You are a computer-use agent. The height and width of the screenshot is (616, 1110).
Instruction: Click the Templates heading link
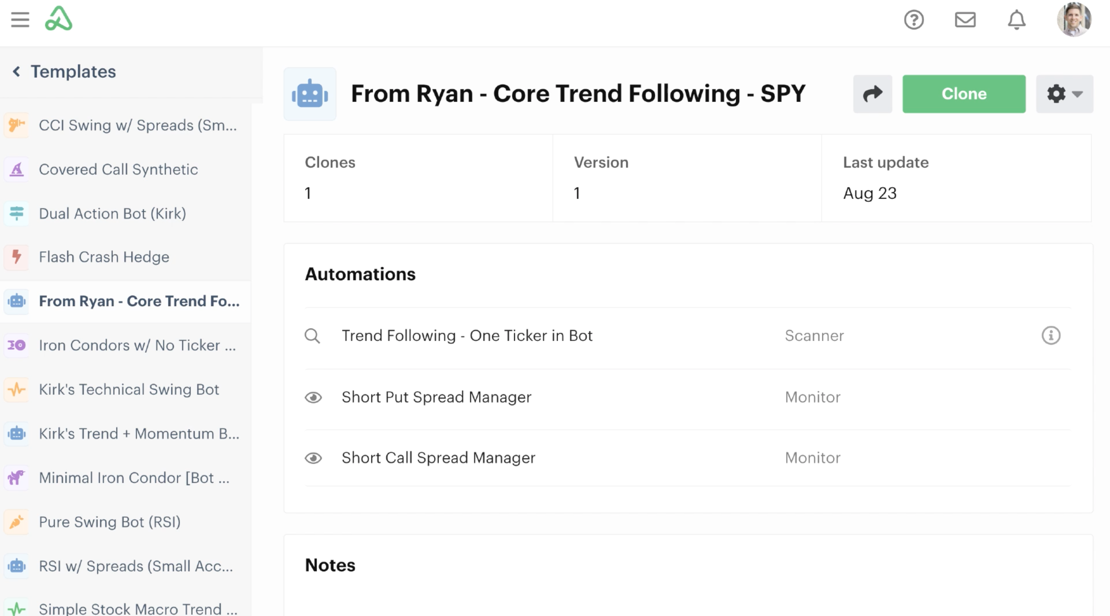(x=73, y=72)
